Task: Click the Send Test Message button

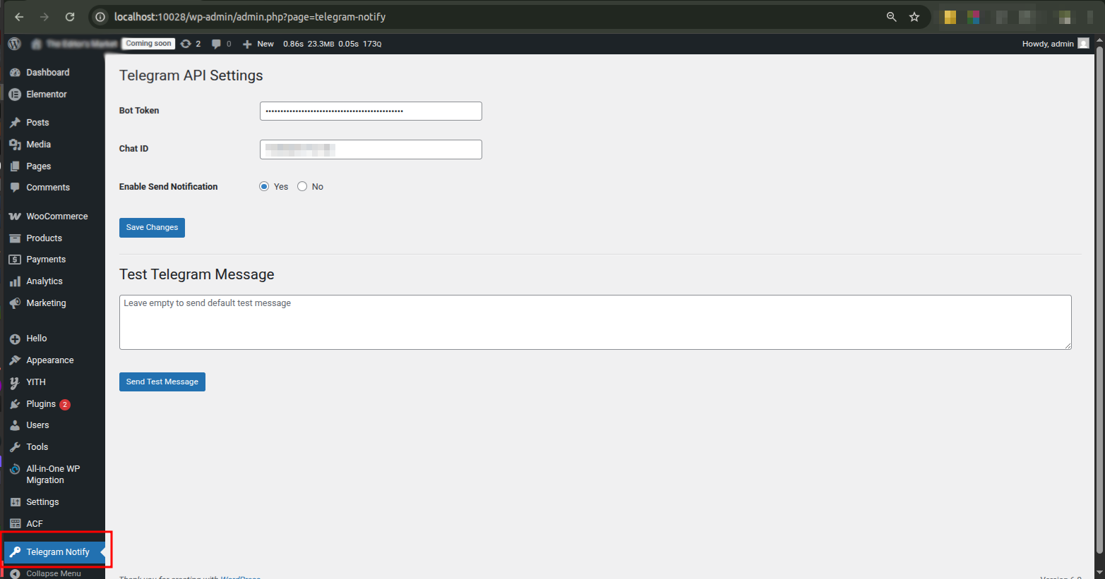Action: (162, 382)
